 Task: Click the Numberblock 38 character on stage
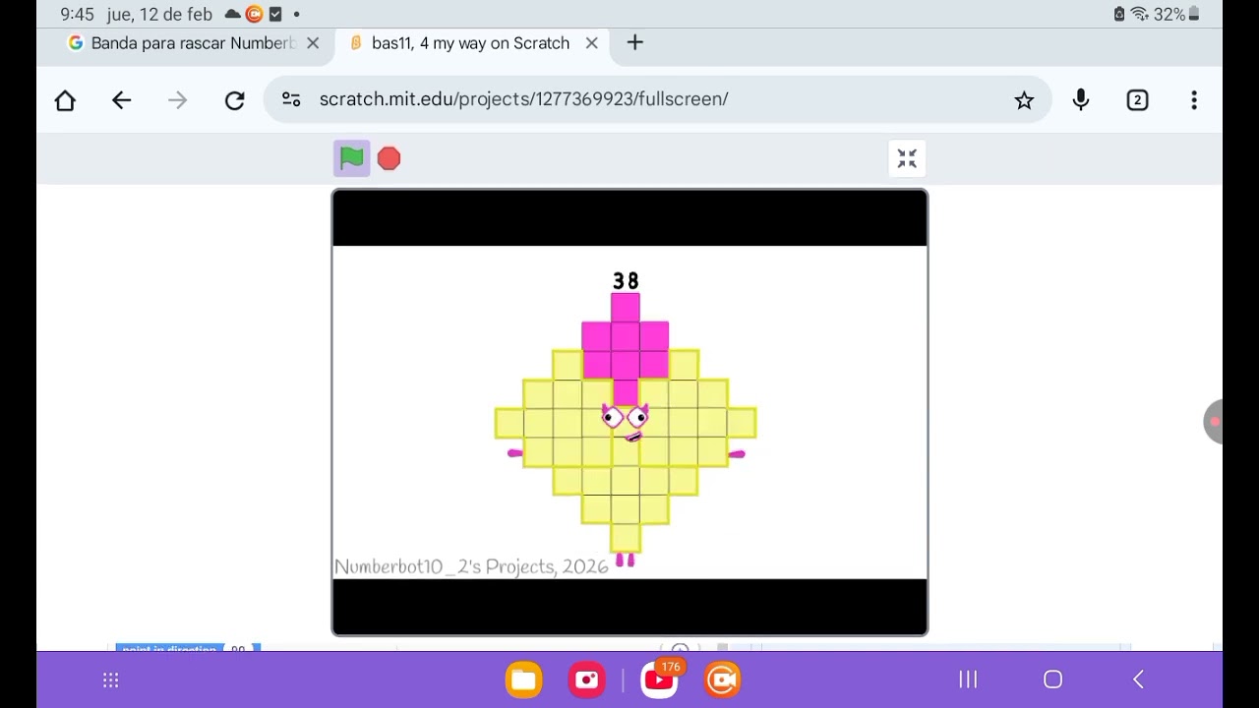coord(626,423)
